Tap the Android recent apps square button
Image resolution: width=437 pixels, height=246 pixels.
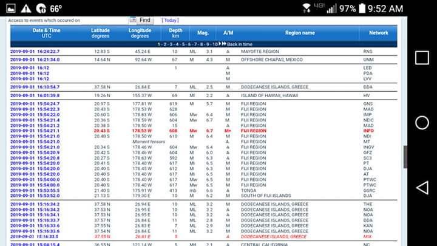pyautogui.click(x=422, y=58)
